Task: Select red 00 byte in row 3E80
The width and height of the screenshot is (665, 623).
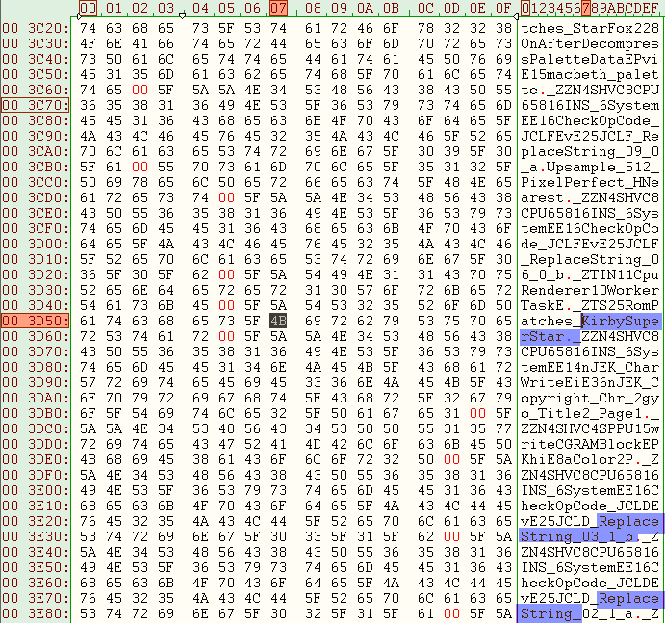Action: (x=451, y=613)
